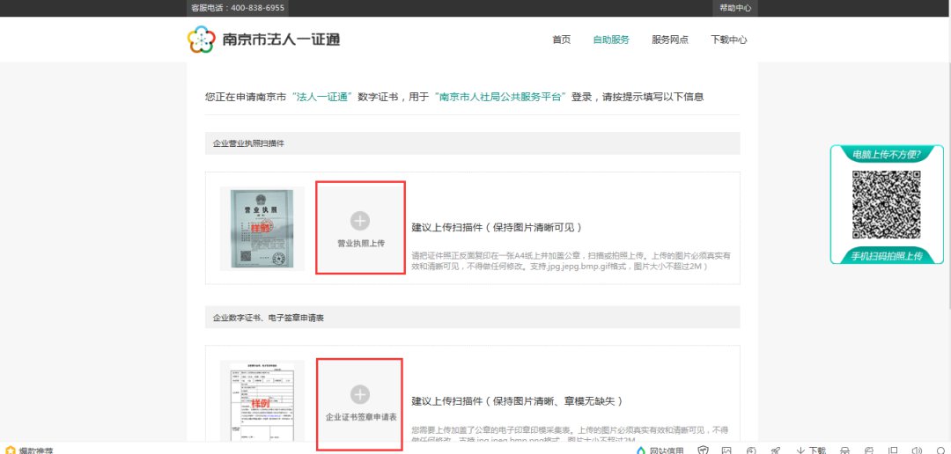951x454 pixels.
Task: Click the 帮助中心 link in top bar
Action: 734,8
